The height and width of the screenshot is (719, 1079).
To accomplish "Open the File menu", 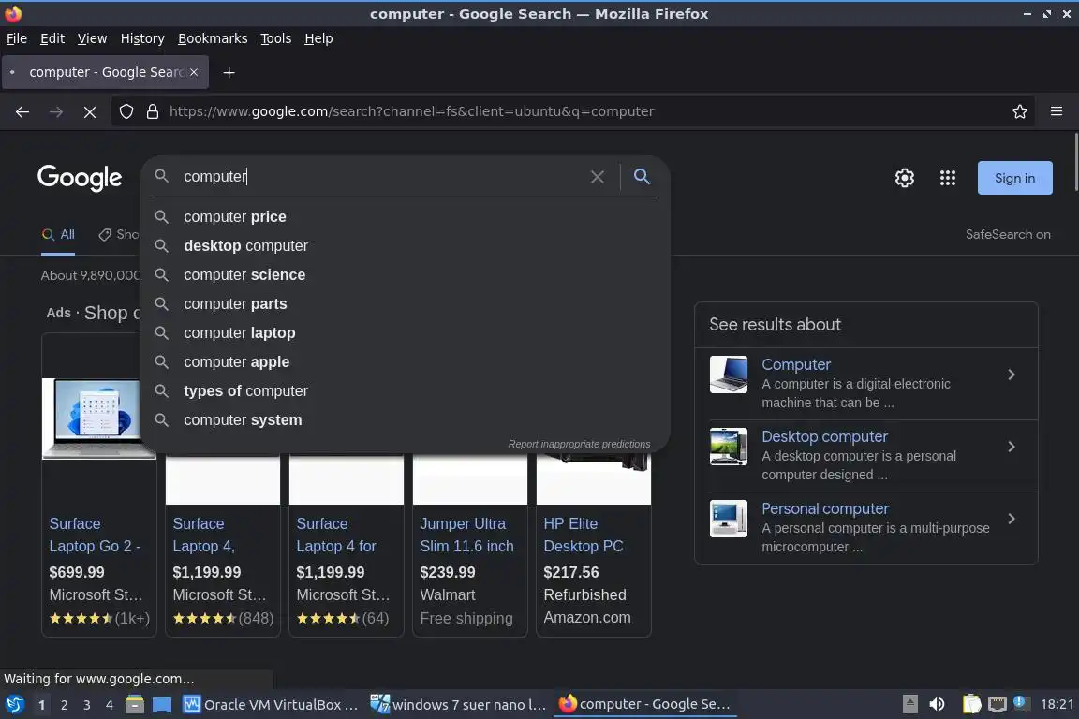I will (17, 38).
